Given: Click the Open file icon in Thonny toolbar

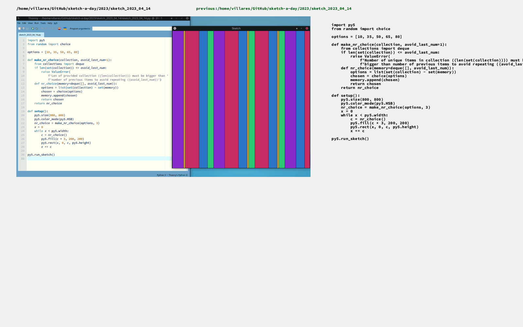Looking at the screenshot, I should coord(23,28).
